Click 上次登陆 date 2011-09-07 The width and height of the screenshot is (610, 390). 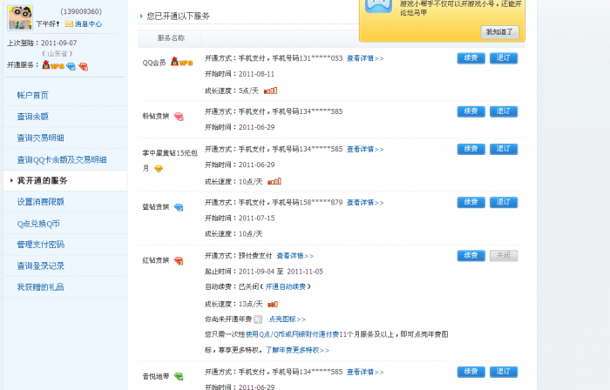(58, 44)
